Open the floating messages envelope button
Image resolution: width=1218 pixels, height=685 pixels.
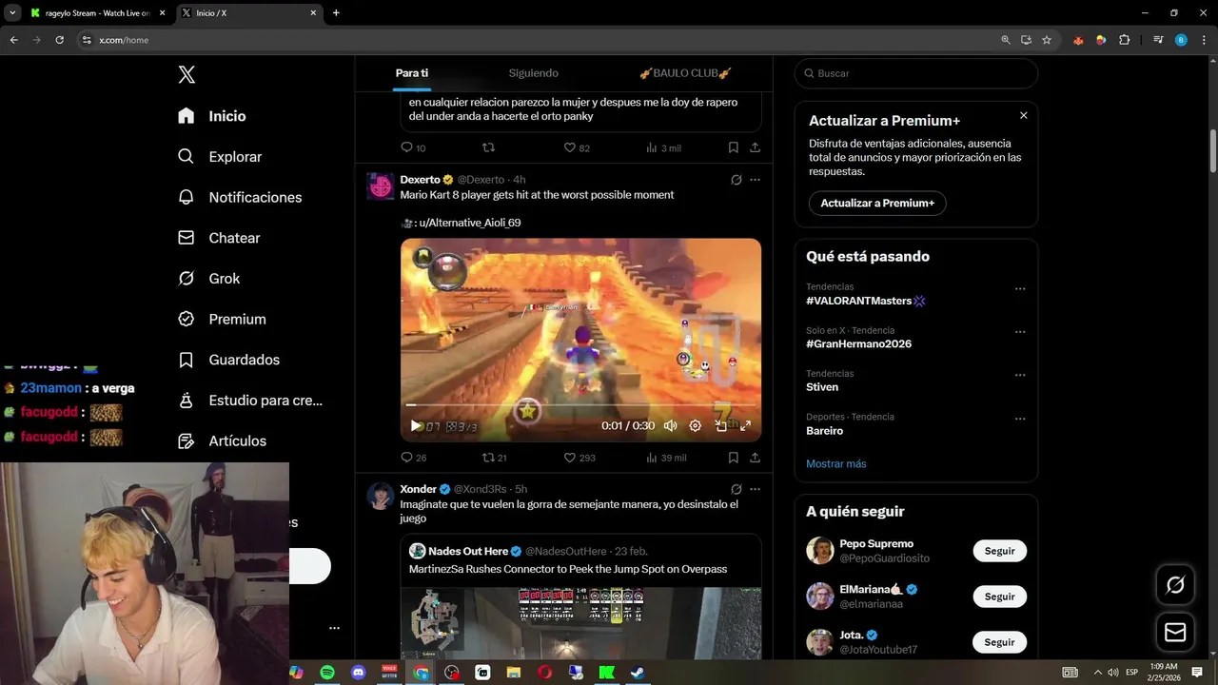click(x=1175, y=633)
